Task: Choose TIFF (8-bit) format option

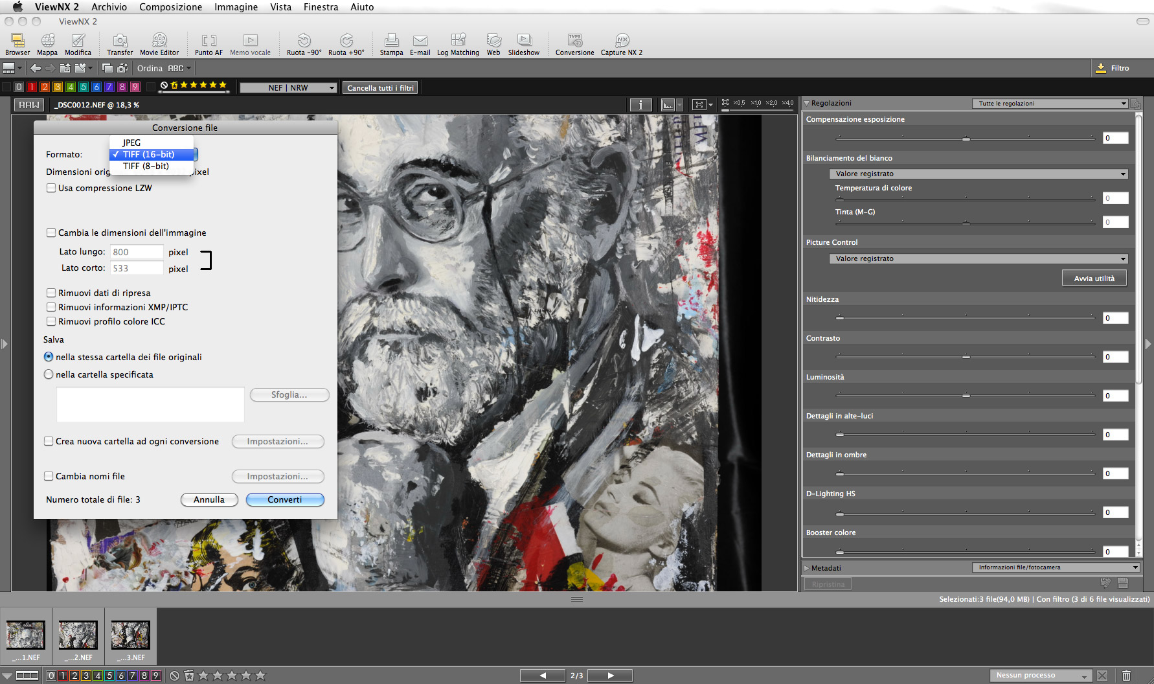Action: point(152,166)
